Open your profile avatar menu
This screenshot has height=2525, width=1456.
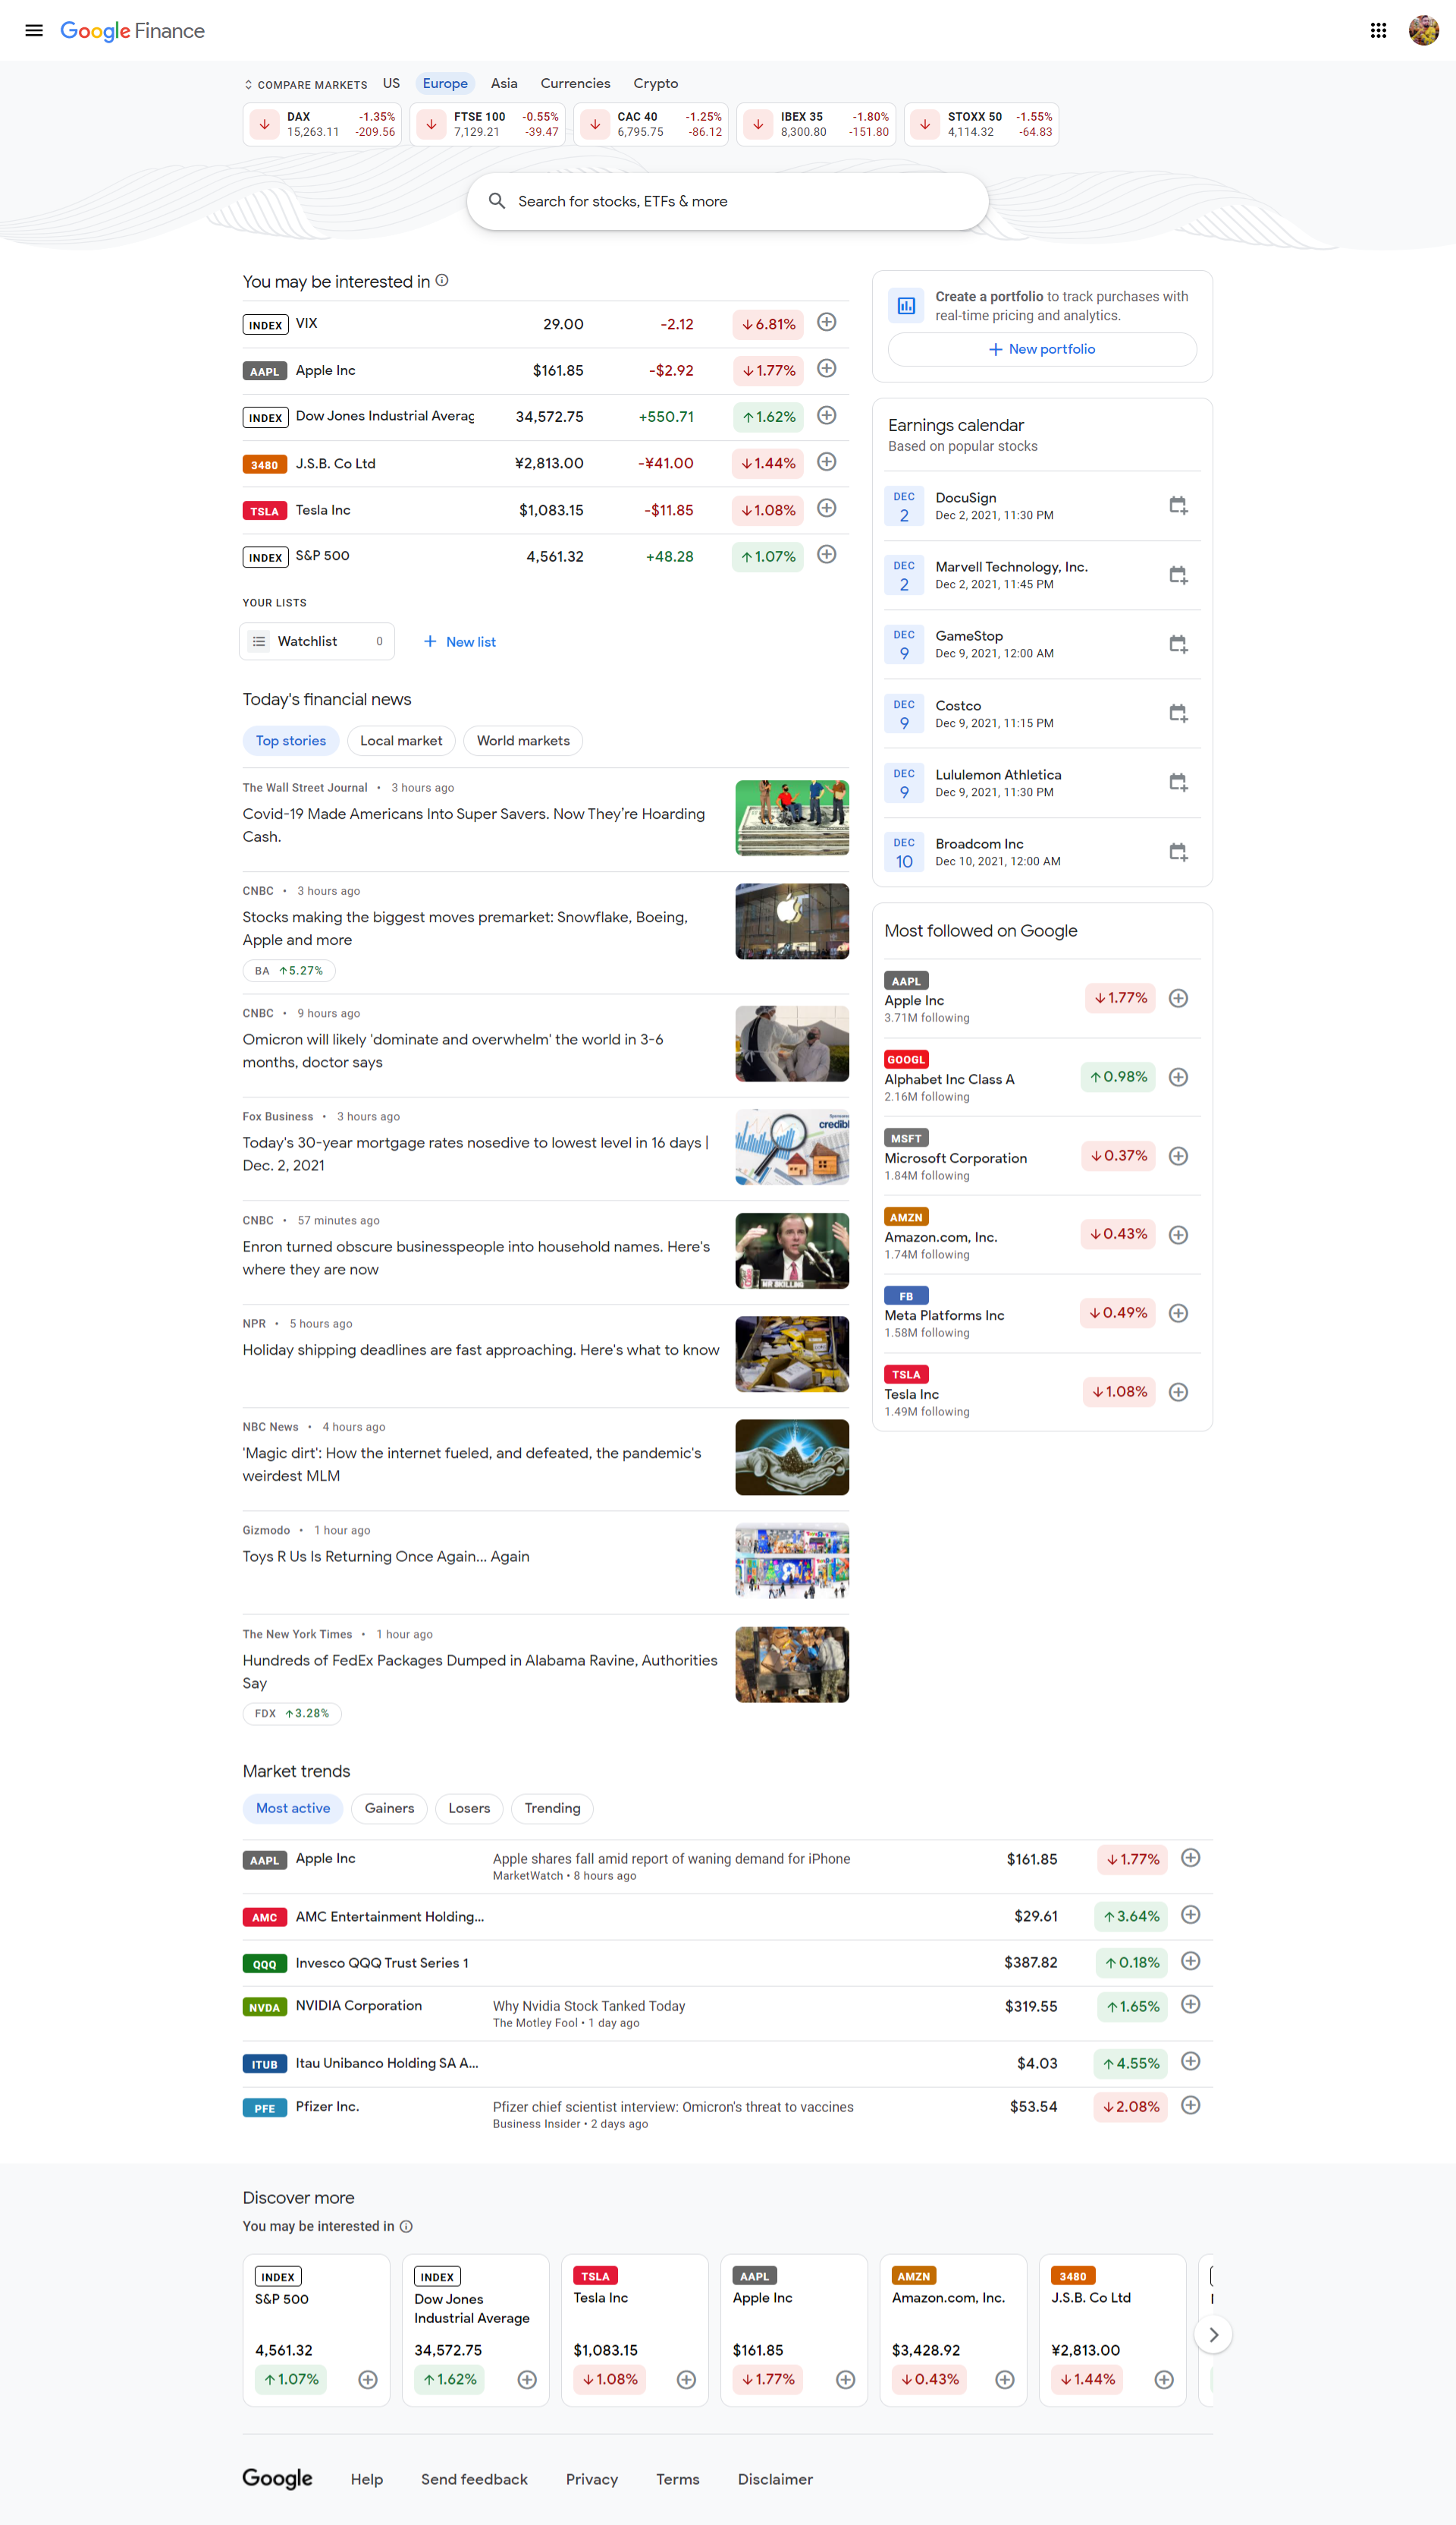(1423, 30)
